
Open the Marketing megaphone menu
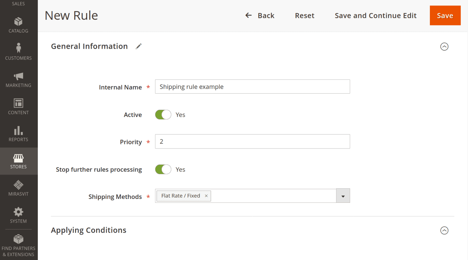pos(19,80)
